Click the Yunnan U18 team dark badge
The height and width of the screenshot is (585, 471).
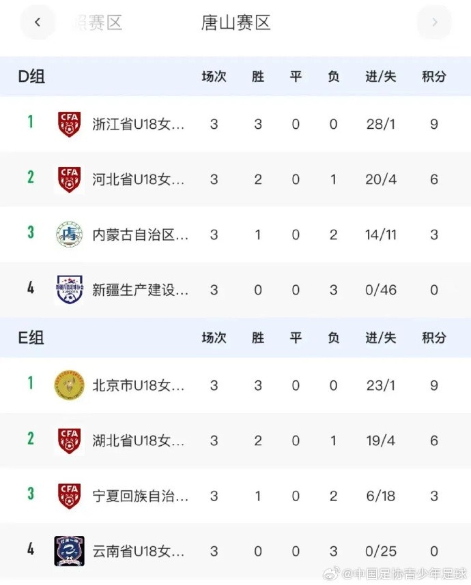pos(69,551)
